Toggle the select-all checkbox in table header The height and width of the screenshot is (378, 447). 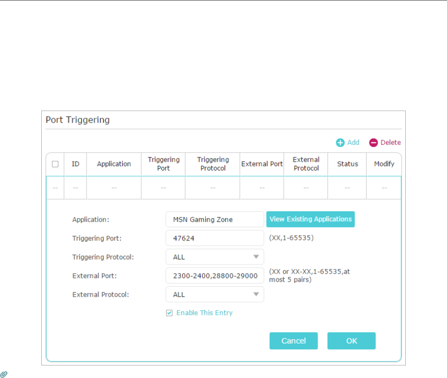point(55,164)
